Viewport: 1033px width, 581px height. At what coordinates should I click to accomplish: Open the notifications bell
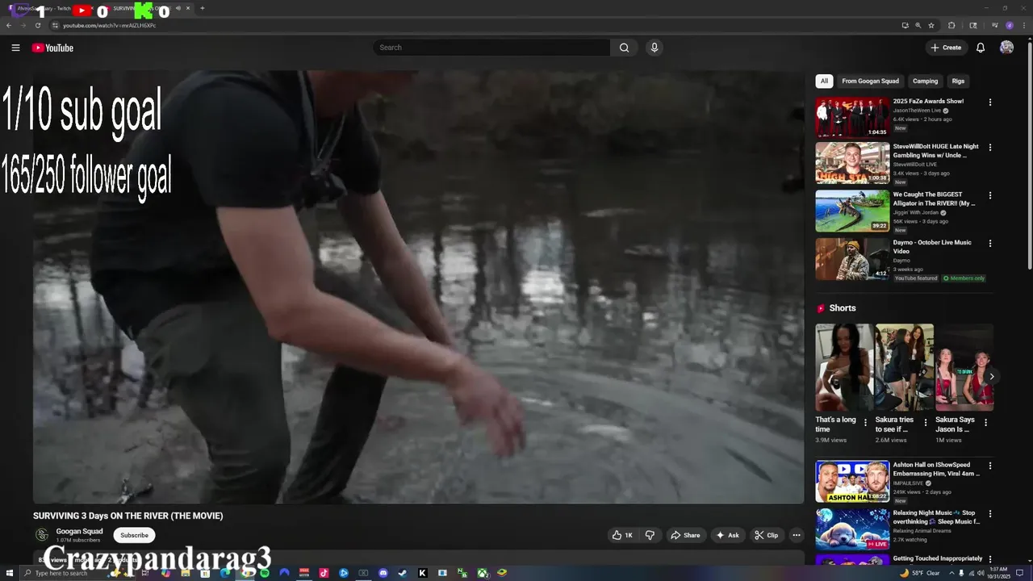point(981,48)
